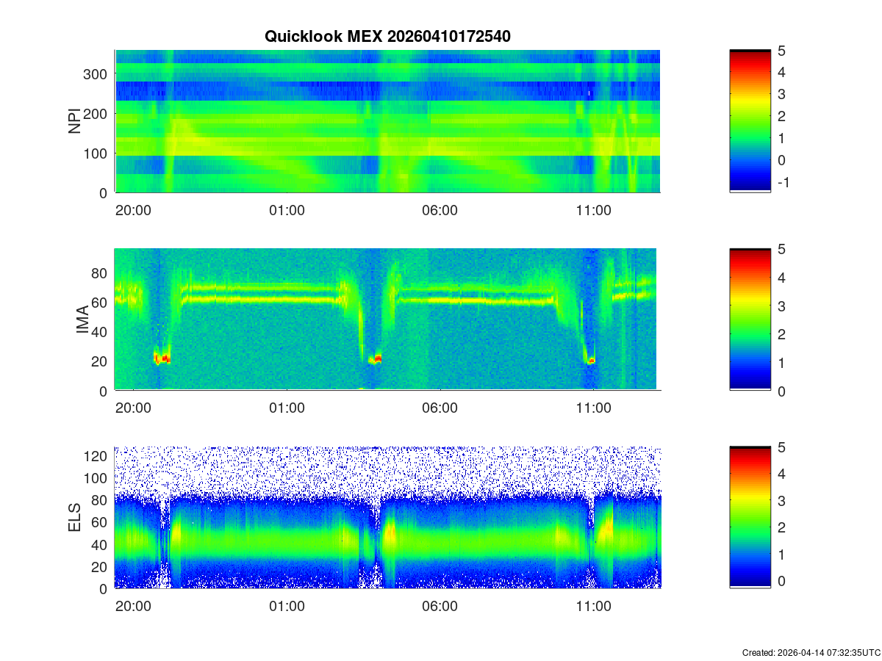This screenshot has width=882, height=661.
Task: Click the NPI spectrogram plot area
Action: [x=387, y=121]
